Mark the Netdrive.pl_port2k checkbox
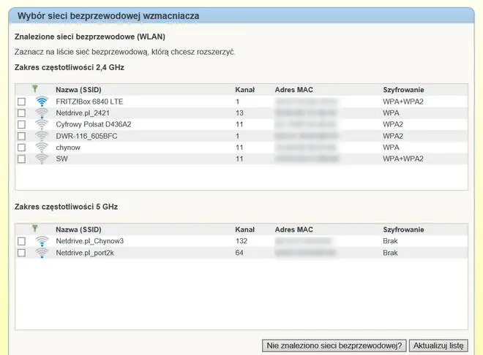 21,253
